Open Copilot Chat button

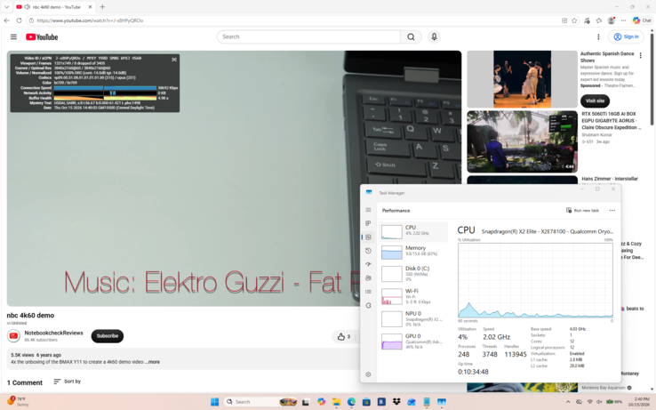[x=642, y=20]
